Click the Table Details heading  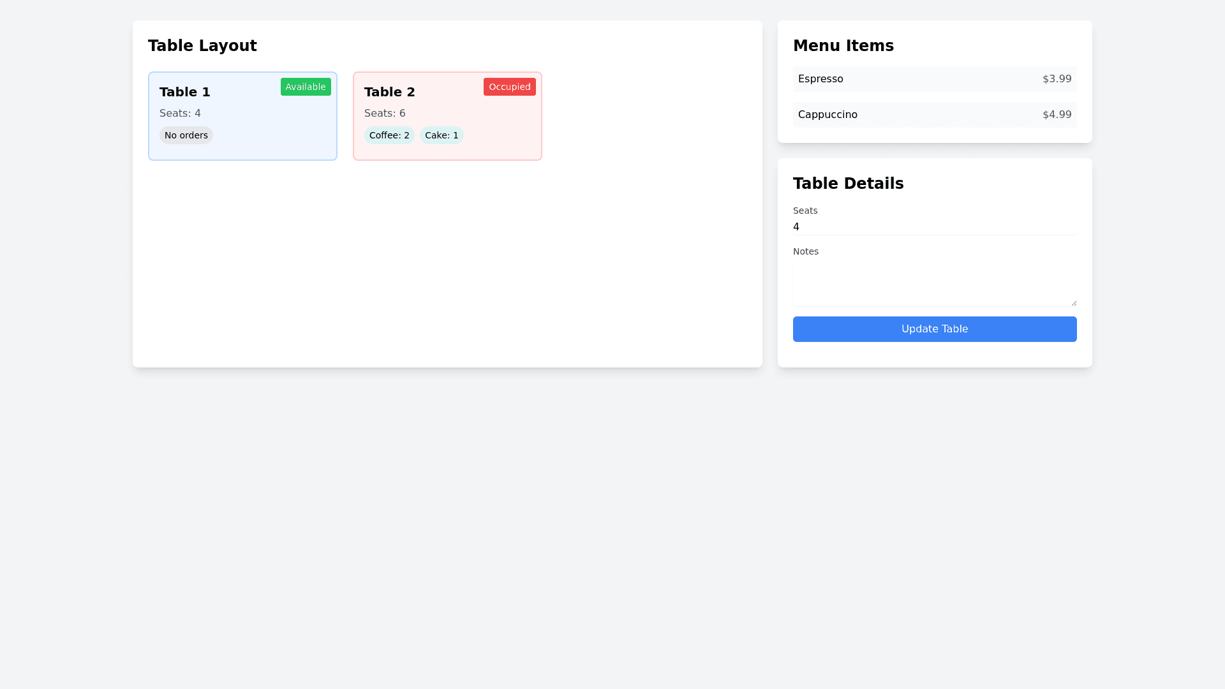(848, 184)
